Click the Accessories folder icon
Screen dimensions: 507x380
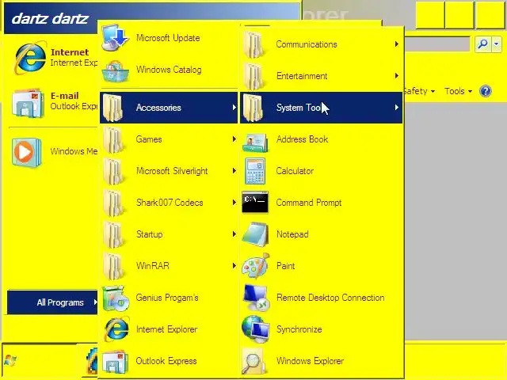[112, 108]
